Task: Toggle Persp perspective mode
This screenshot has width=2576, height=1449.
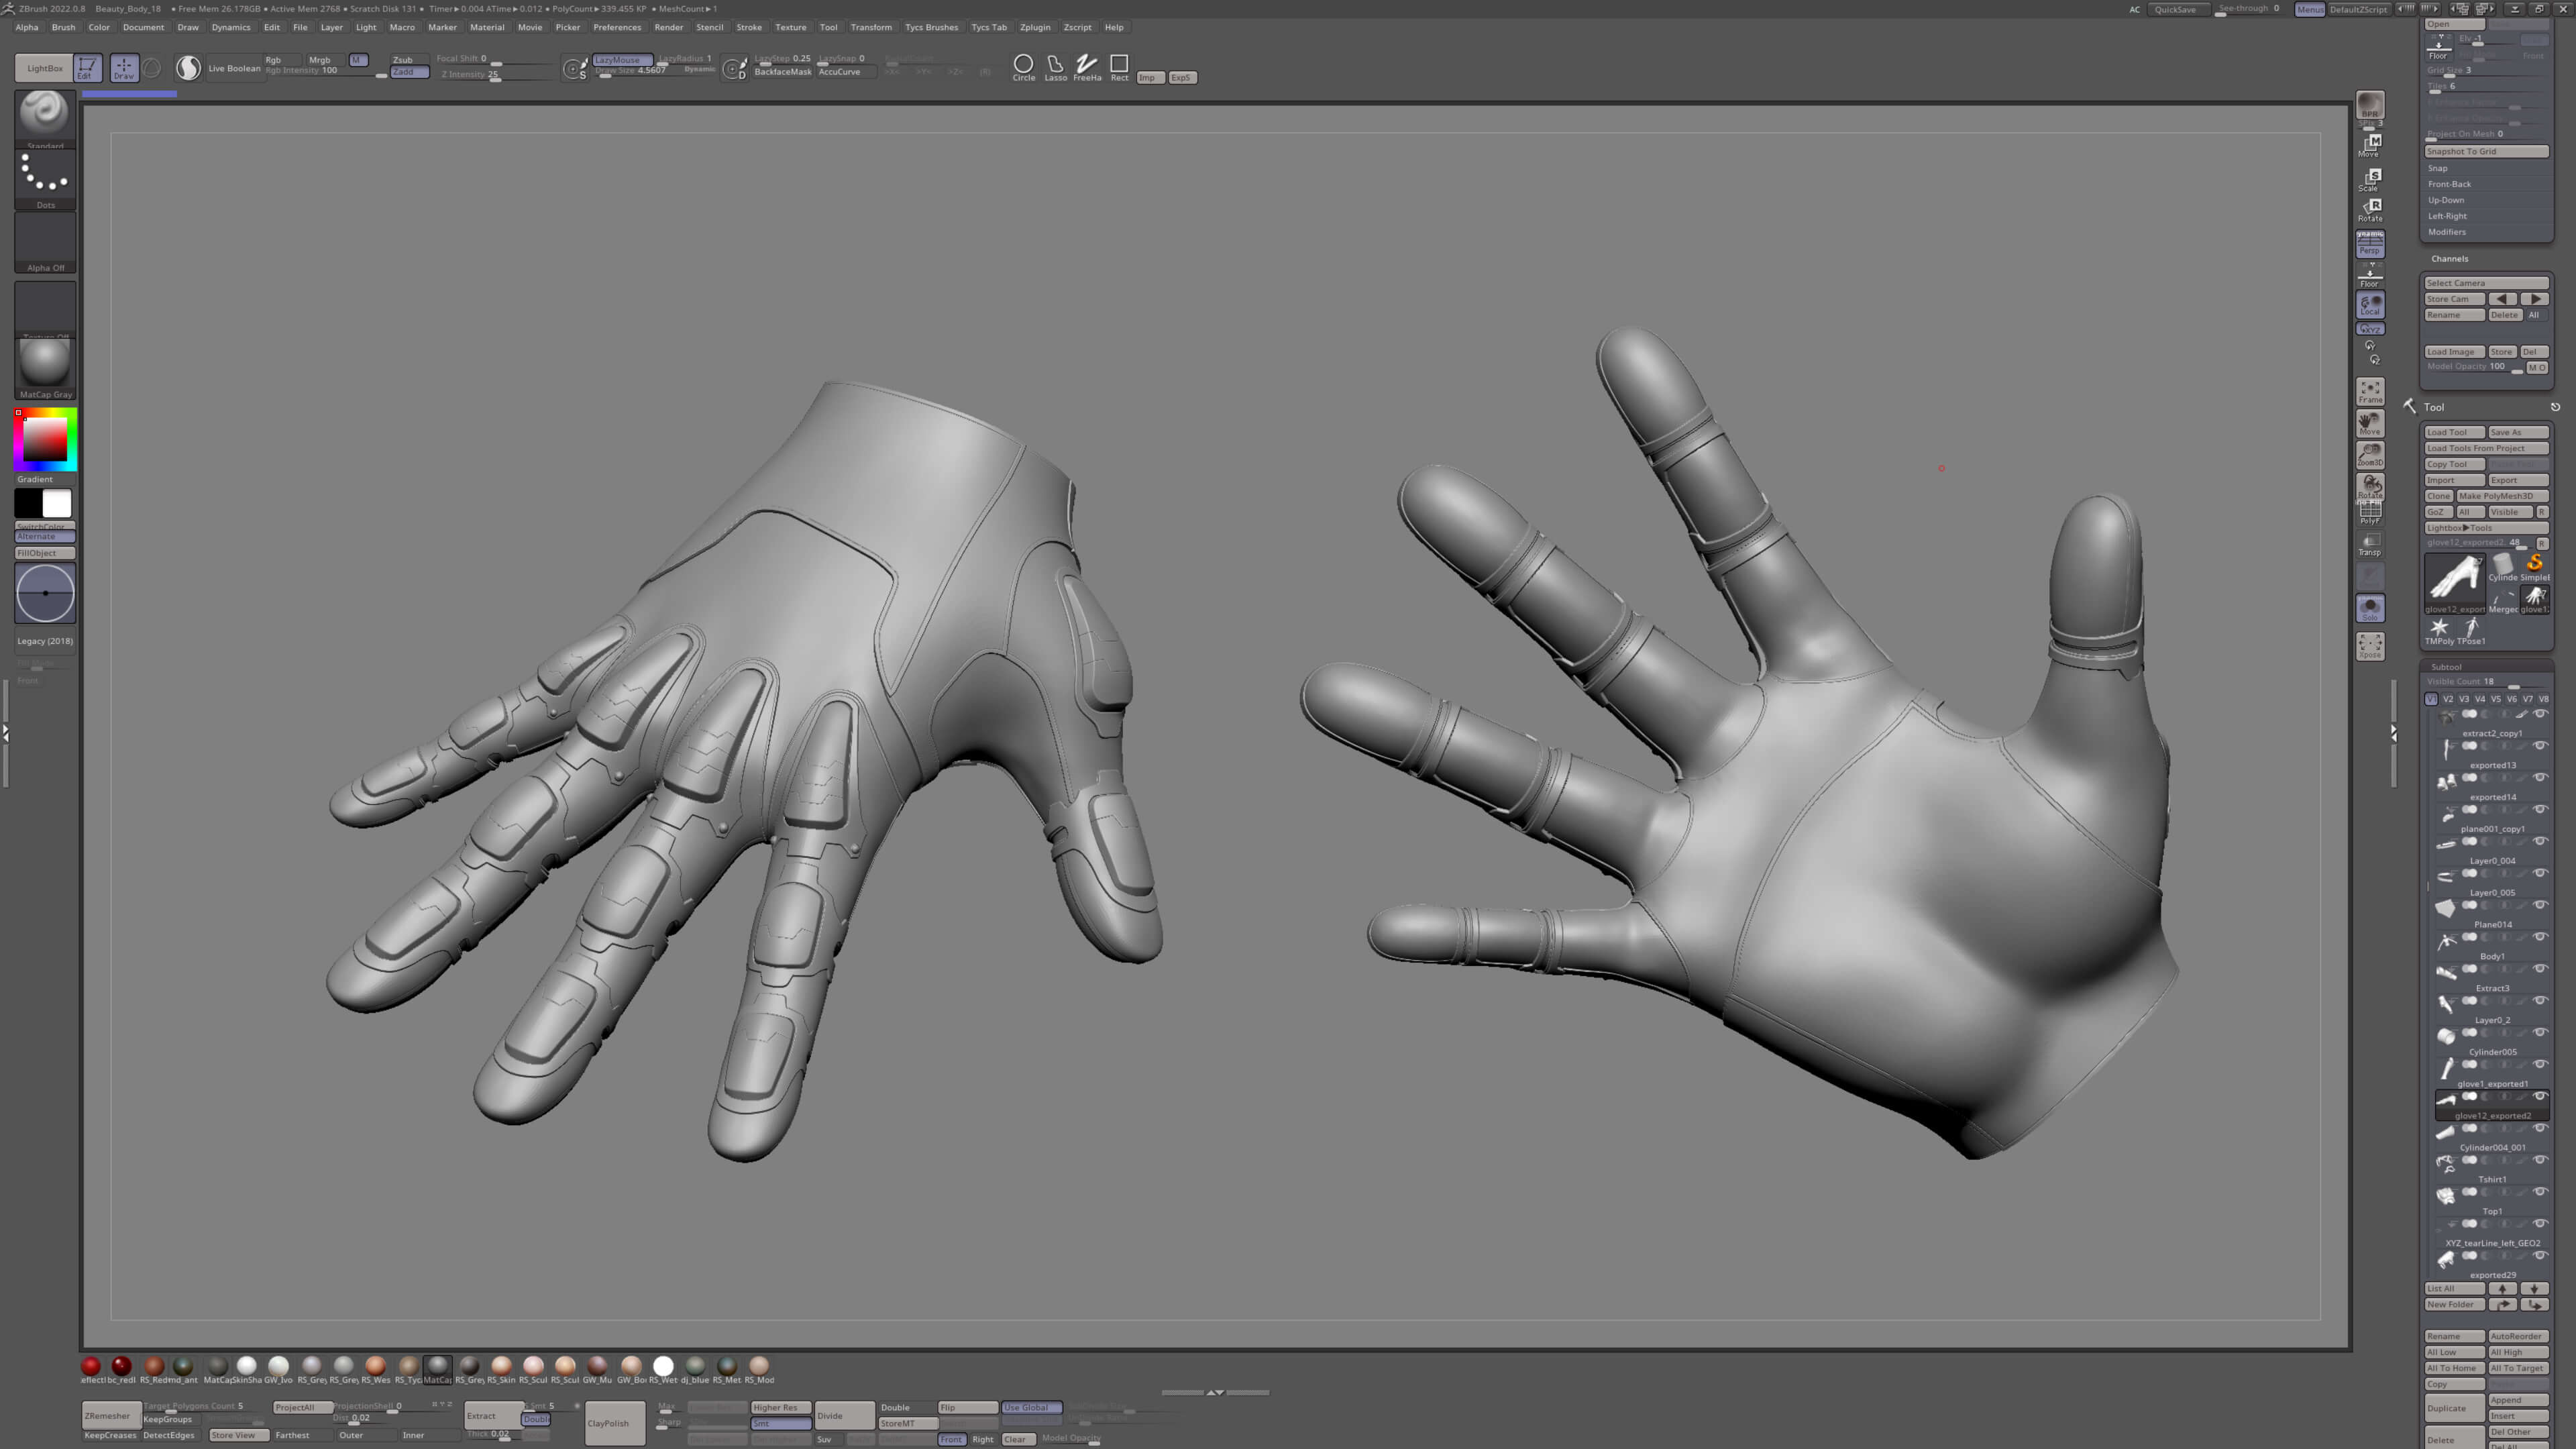Action: click(x=2369, y=243)
